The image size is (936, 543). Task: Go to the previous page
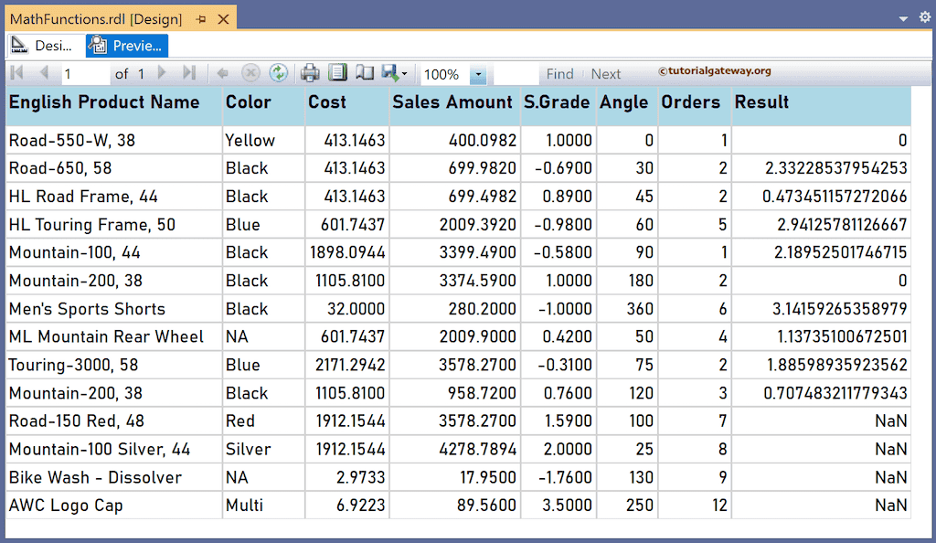(x=42, y=73)
